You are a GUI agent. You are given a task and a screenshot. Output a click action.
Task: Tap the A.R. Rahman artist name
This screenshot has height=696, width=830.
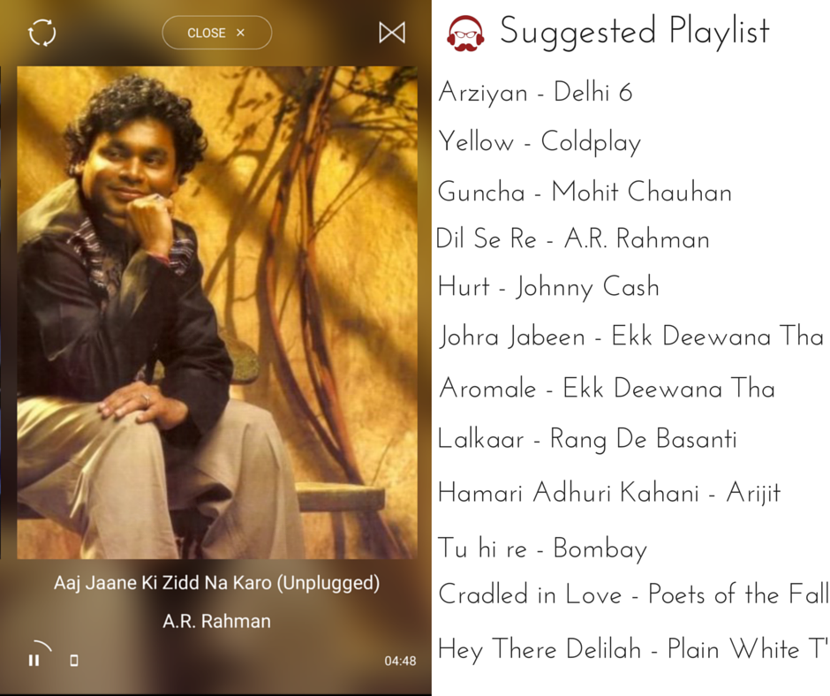click(216, 621)
